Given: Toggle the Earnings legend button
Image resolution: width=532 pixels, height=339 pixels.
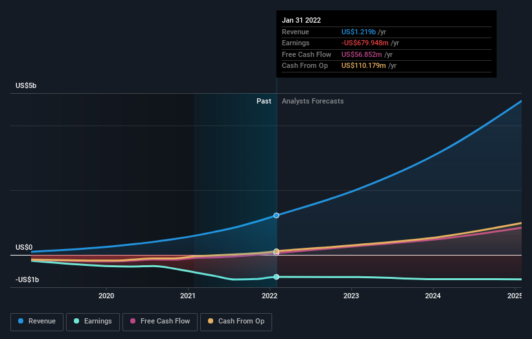Looking at the screenshot, I should coord(93,322).
